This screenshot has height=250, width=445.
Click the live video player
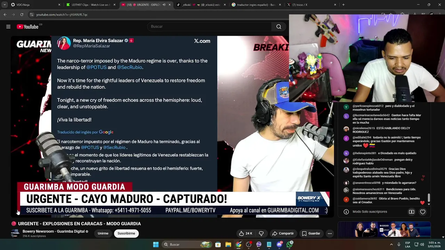[172, 127]
